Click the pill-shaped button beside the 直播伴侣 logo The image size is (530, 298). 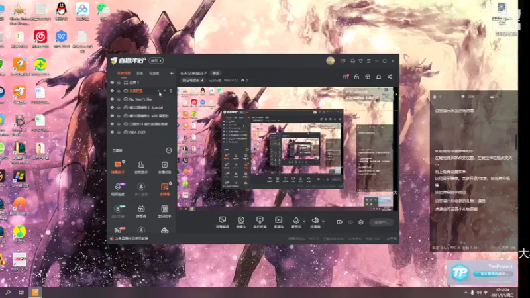pos(156,60)
